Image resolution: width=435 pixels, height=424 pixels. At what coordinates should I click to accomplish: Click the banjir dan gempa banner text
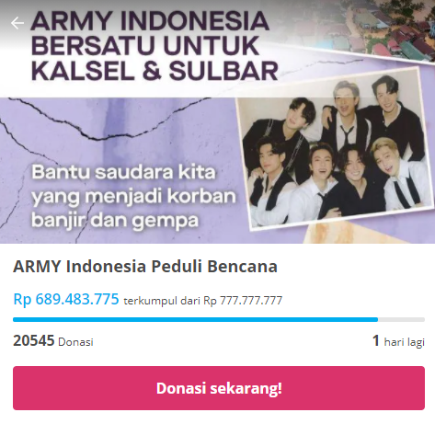pyautogui.click(x=115, y=221)
